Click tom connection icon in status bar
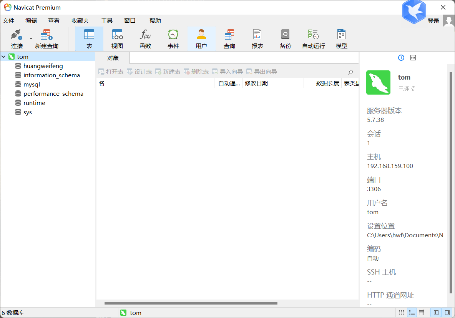This screenshot has width=455, height=318. coord(123,313)
